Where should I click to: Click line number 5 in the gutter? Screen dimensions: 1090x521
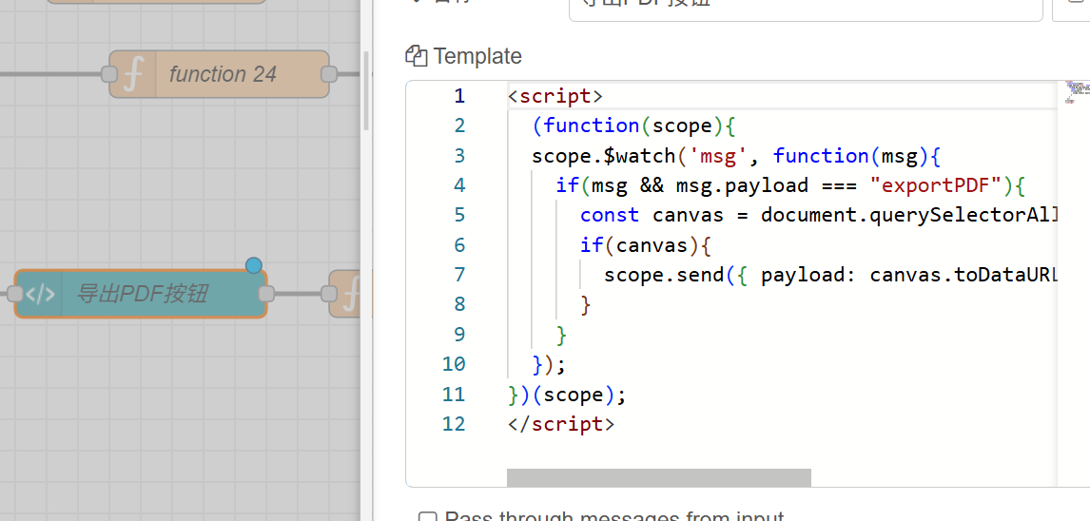(x=458, y=216)
